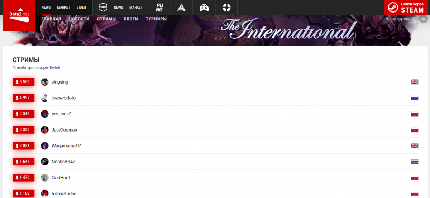Click the UK flag beside WagamamaTV
The width and height of the screenshot is (430, 198).
[415, 146]
